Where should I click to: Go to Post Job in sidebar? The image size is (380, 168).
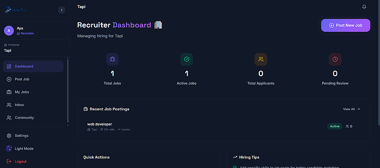pos(33,79)
